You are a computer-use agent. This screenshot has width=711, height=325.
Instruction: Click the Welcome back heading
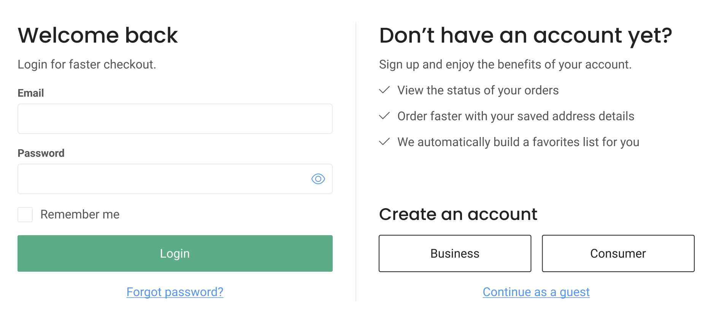pos(98,35)
